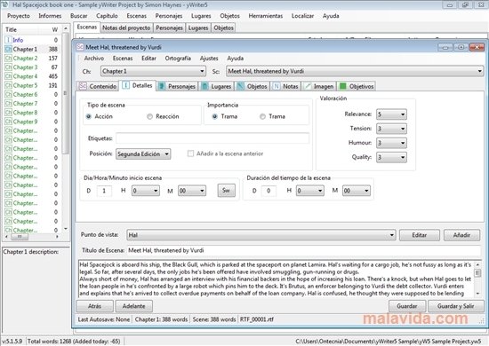Open the Ajustes menu in scene editor
Image resolution: width=489 pixels, height=346 pixels.
209,59
